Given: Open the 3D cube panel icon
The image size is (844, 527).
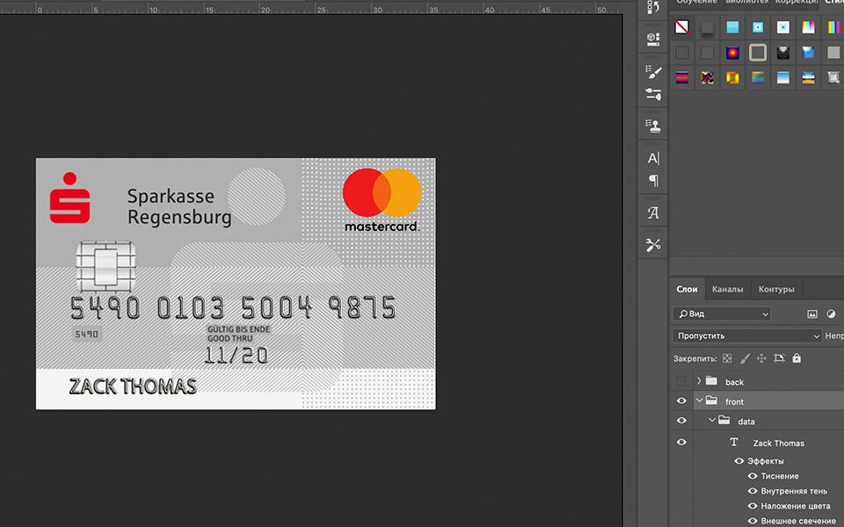Looking at the screenshot, I should (x=653, y=38).
